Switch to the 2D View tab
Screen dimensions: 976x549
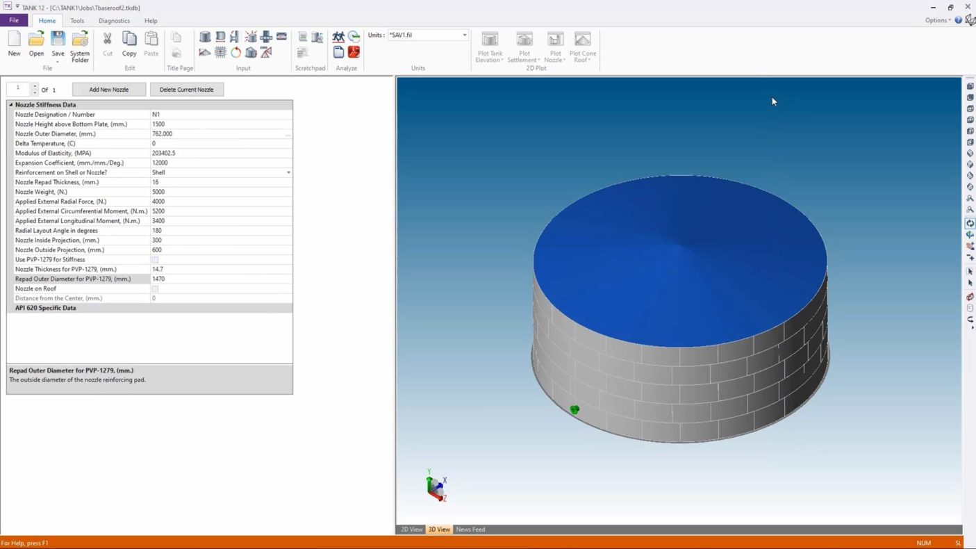click(x=411, y=530)
